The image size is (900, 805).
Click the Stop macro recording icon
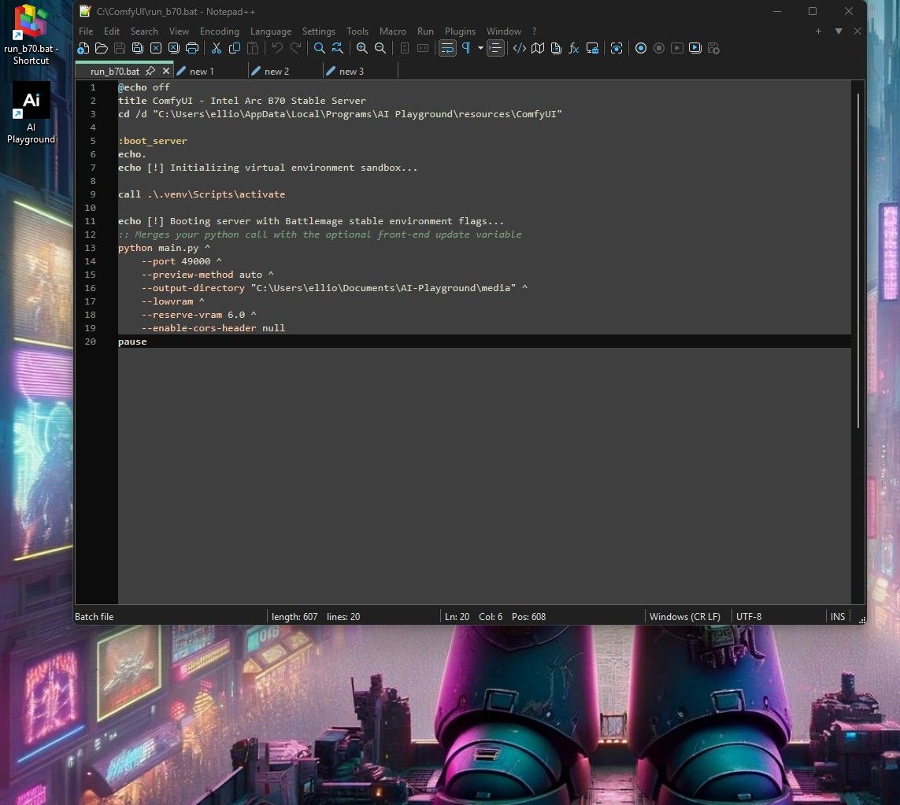[x=659, y=48]
